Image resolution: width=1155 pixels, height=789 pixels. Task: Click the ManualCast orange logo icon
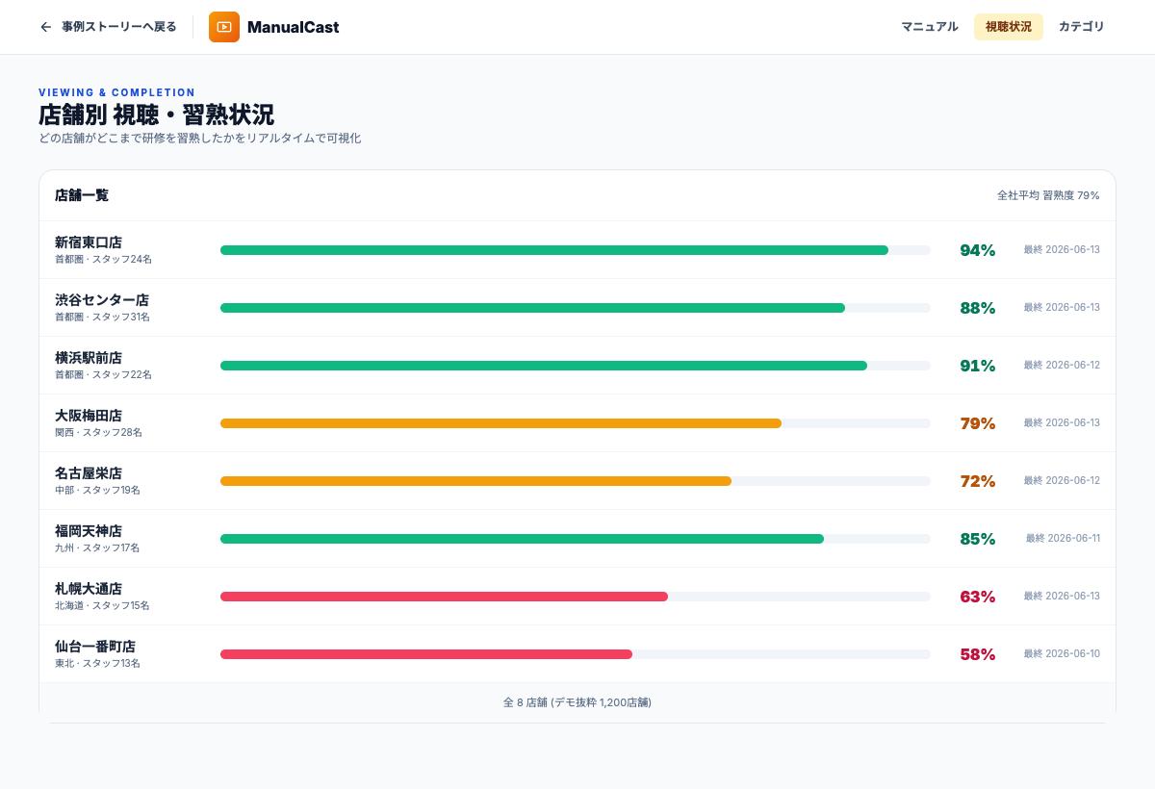(224, 27)
